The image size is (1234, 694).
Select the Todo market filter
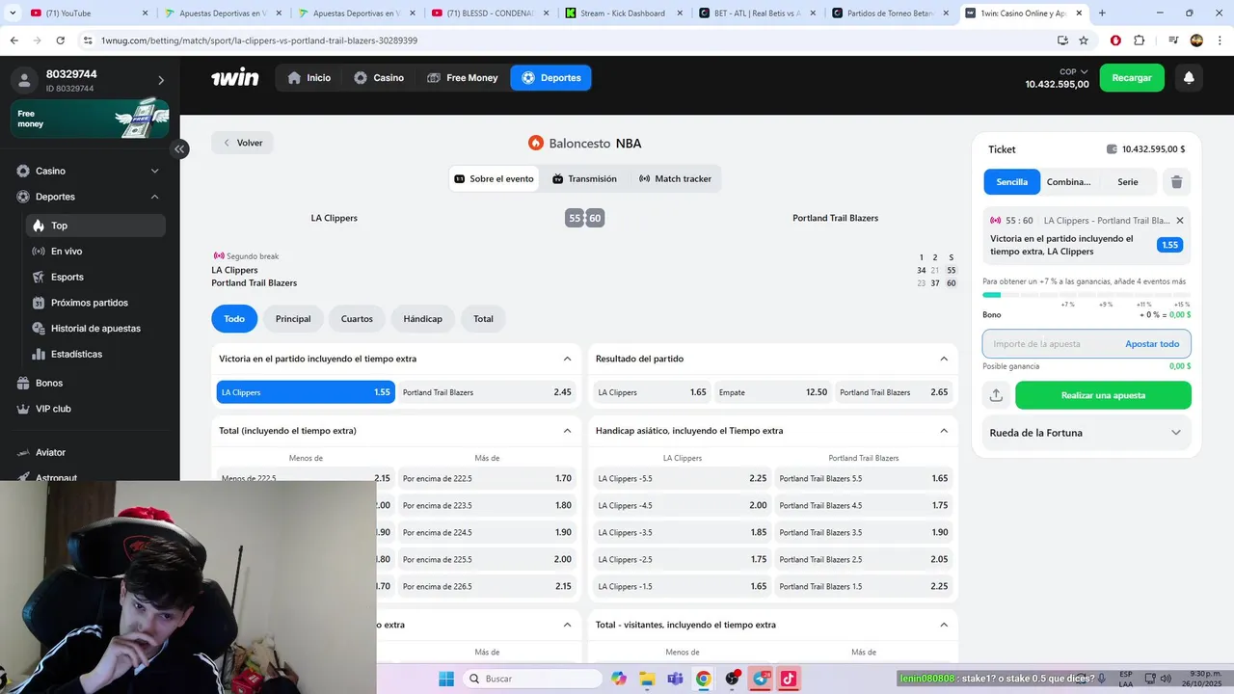coord(234,319)
